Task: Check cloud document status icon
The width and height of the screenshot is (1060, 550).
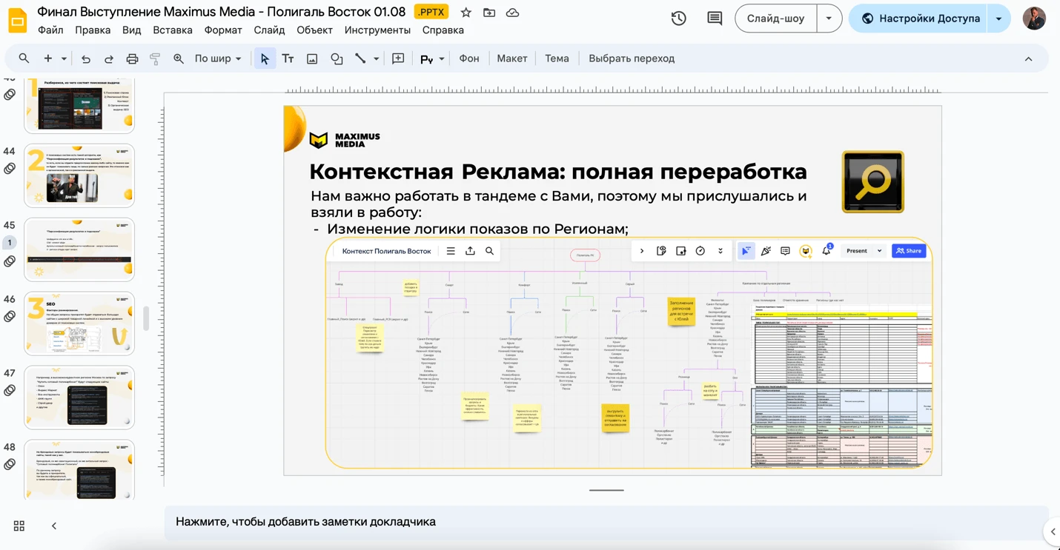Action: pyautogui.click(x=512, y=13)
